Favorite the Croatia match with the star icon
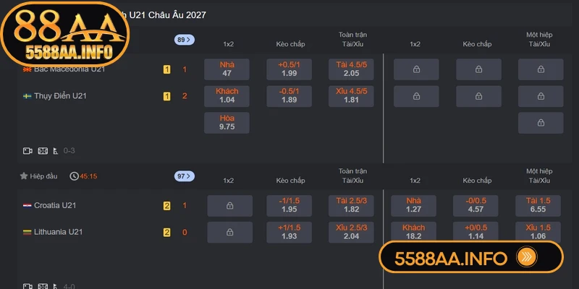579x289 pixels. click(x=24, y=176)
